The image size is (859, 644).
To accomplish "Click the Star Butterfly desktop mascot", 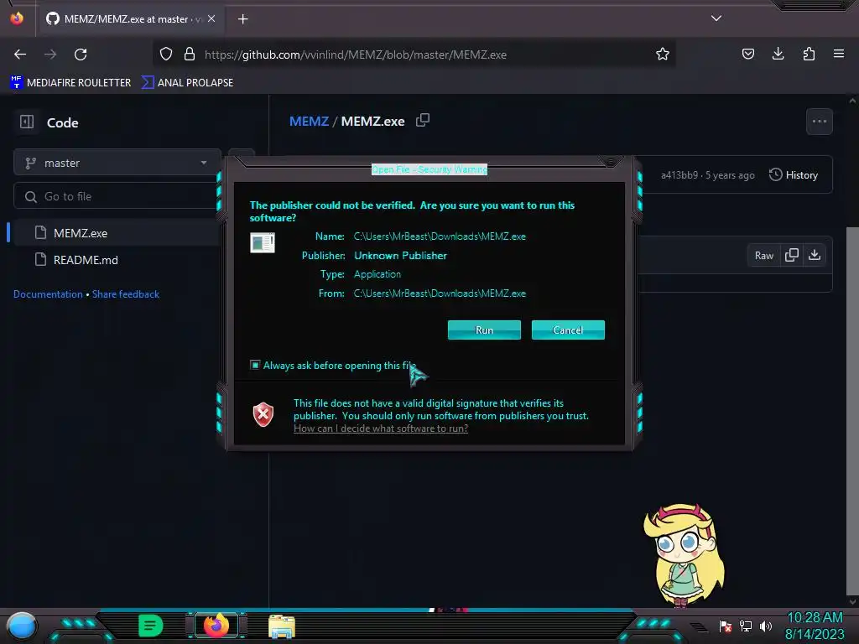I will coord(684,555).
